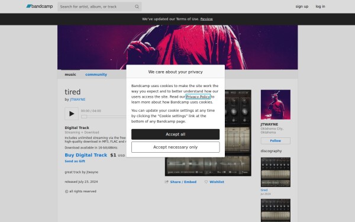This screenshot has width=355, height=222.
Task: Click the 'great track by jtwayne' description
Action: point(81,172)
